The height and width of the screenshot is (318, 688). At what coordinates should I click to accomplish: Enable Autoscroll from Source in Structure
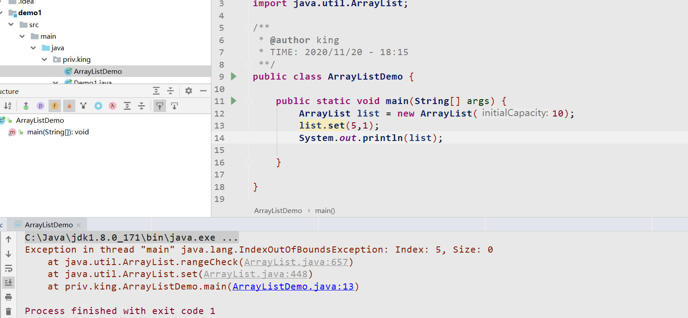(174, 106)
